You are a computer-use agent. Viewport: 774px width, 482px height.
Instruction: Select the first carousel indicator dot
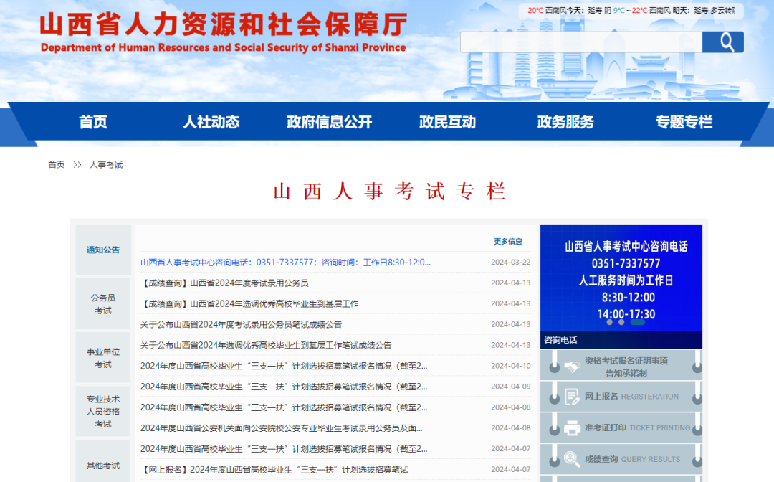pos(610,322)
